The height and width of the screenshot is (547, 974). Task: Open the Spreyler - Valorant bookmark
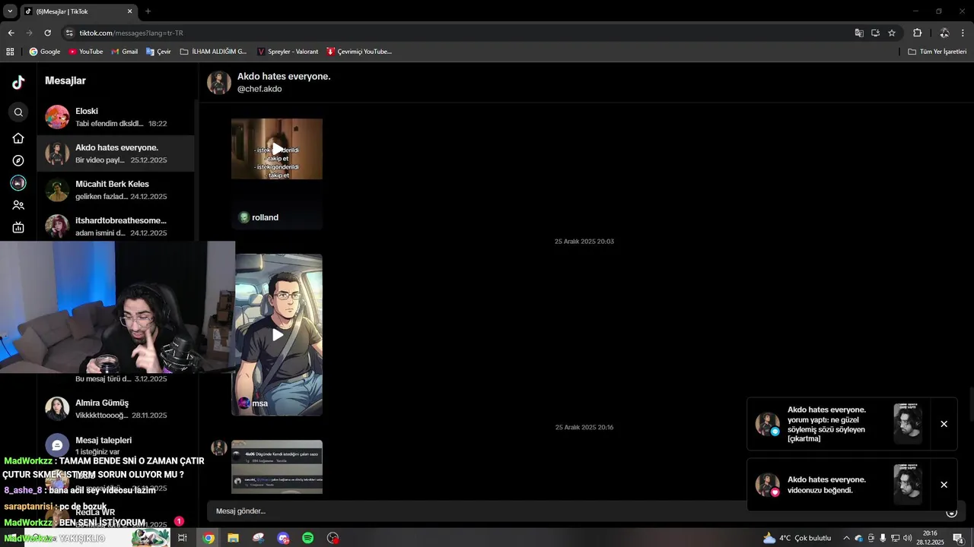tap(288, 52)
